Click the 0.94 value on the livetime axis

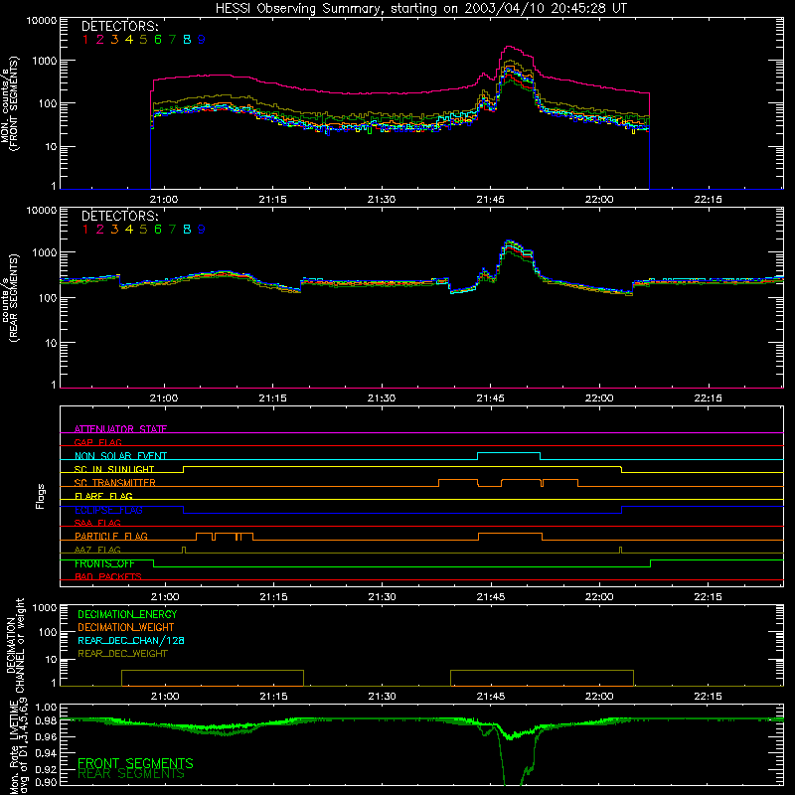[46, 752]
